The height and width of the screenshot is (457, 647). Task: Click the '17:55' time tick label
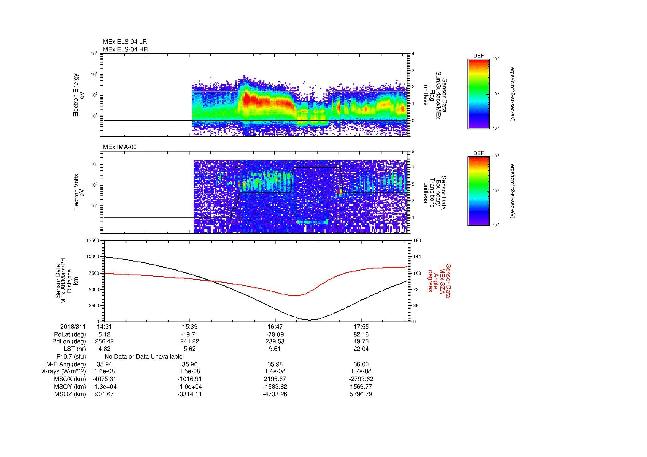click(361, 327)
